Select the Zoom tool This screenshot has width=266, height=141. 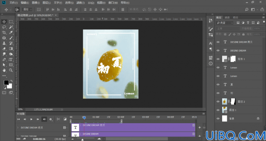pyautogui.click(x=11, y=70)
